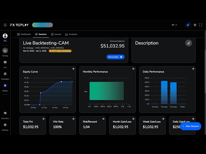The image size is (206, 154).
Task: Open Testing in the sidebar
Action: click(5, 52)
